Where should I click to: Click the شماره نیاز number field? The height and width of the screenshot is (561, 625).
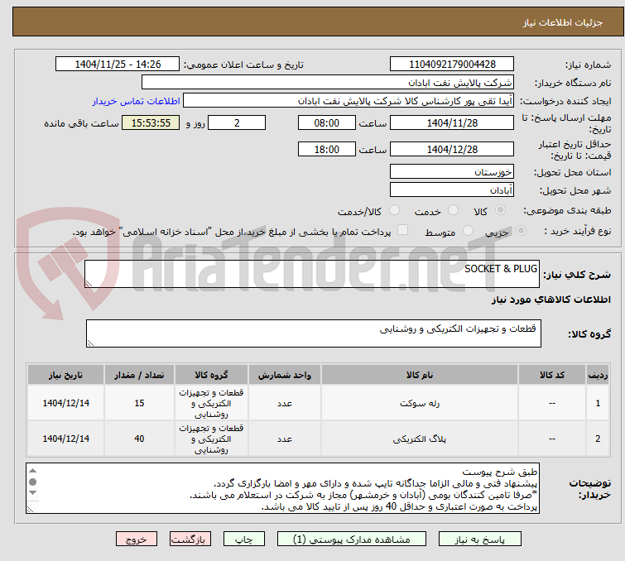(x=452, y=65)
